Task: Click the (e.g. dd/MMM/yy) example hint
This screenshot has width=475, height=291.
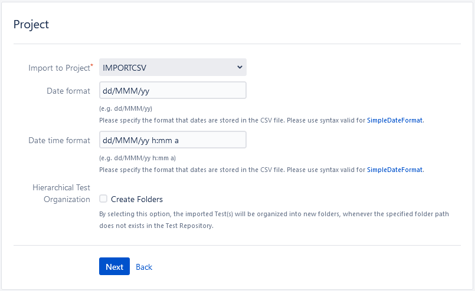Action: 126,108
